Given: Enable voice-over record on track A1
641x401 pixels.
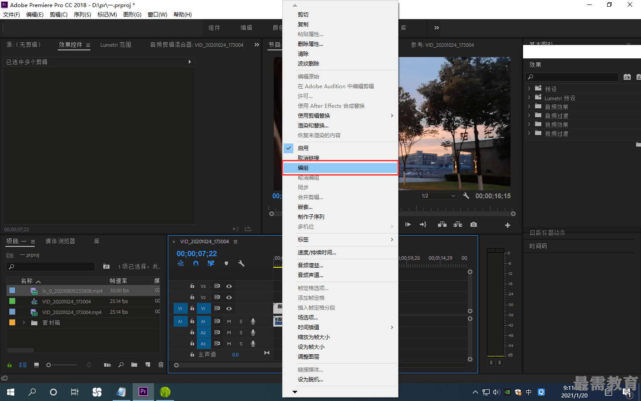Looking at the screenshot, I should [x=253, y=321].
